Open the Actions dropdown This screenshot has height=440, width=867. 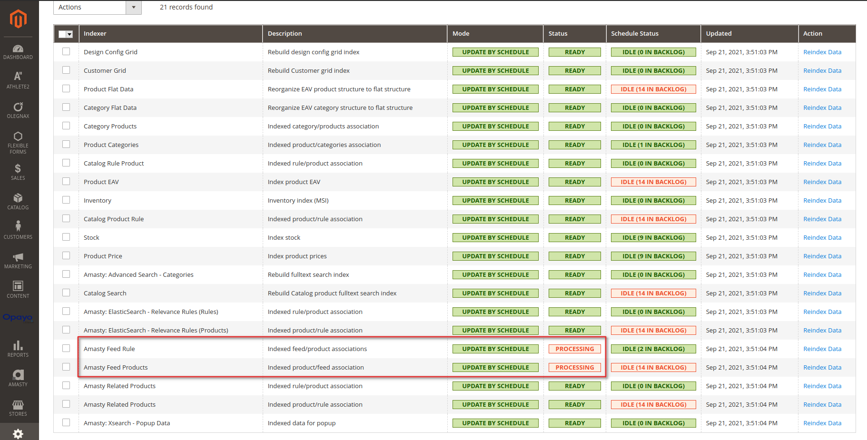[98, 7]
